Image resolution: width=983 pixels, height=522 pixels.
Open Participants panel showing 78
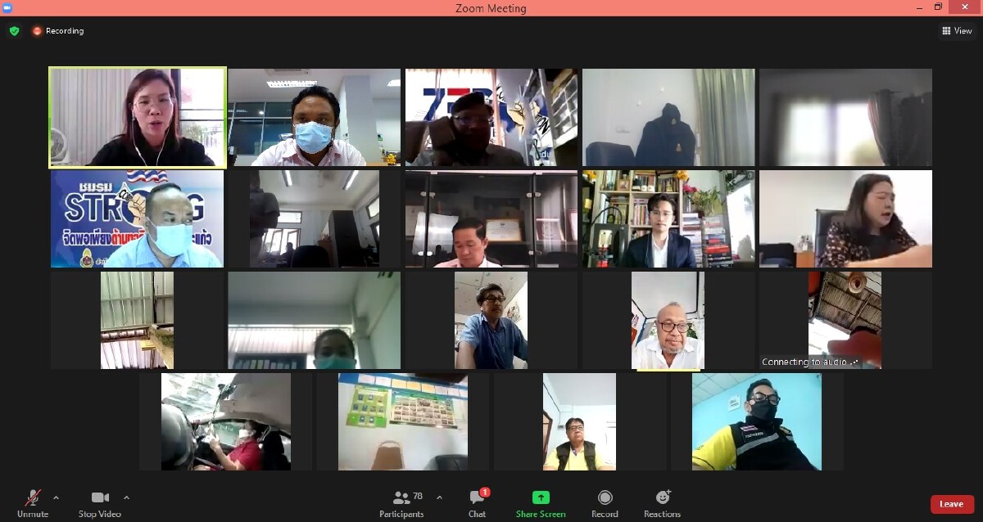coord(401,503)
